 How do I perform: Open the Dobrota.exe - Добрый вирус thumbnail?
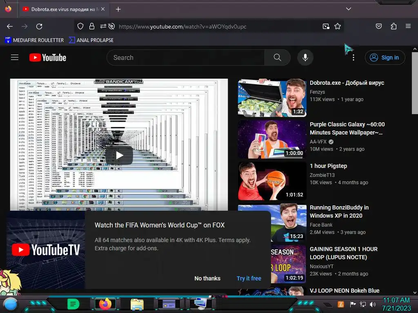(x=272, y=98)
